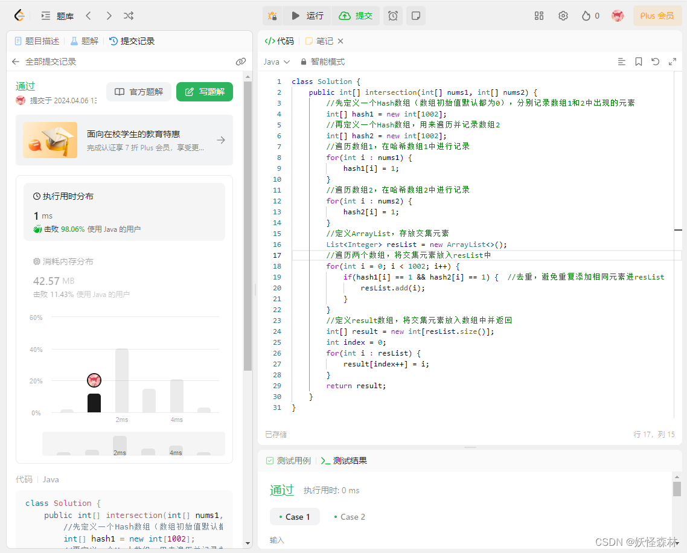Image resolution: width=687 pixels, height=553 pixels.
Task: Switch to the 代码 tab
Action: click(x=279, y=41)
